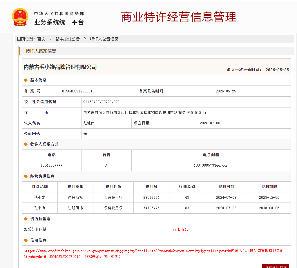
Task: Select 备案公告时间 value 2026-05-25
Action: (x=226, y=91)
